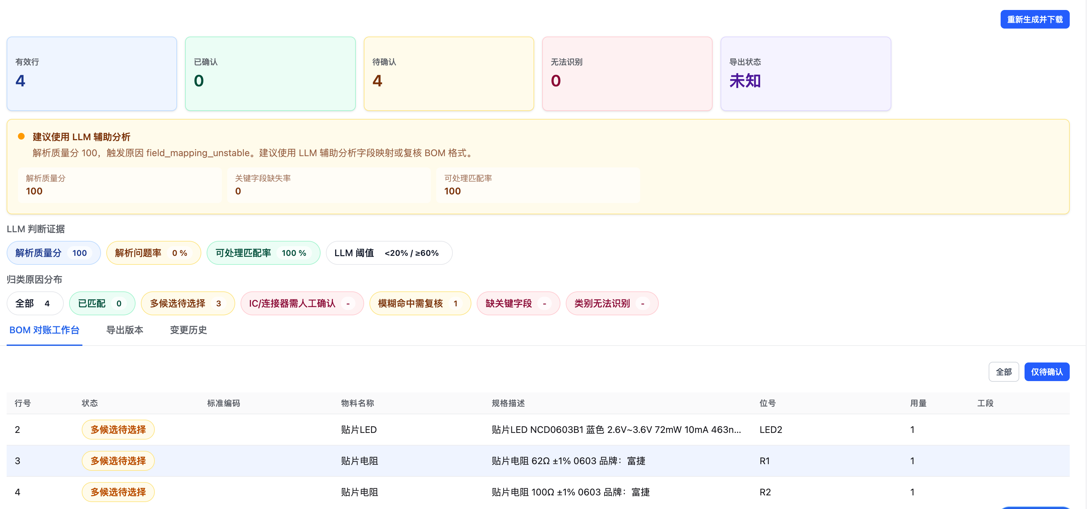
Task: Select the 贴片电阻 100Ω spec description
Action: (x=570, y=492)
